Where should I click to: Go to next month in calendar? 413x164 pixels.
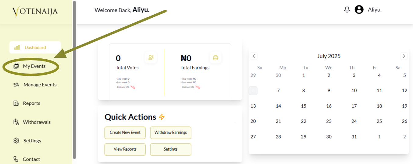404,56
